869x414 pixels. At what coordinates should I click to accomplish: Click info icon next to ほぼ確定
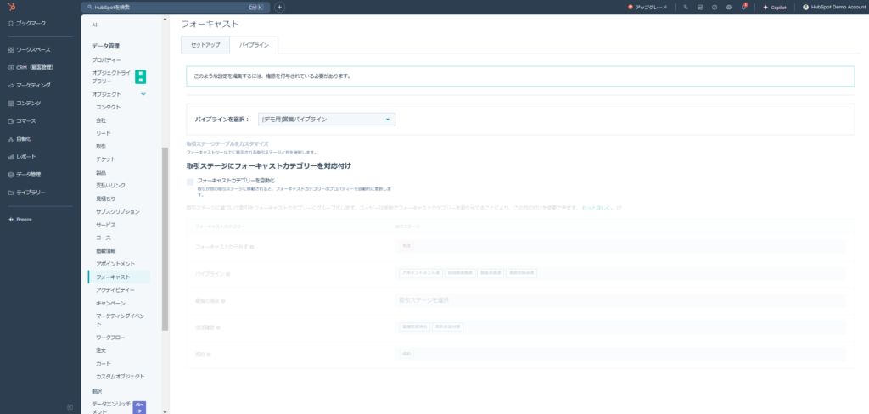pyautogui.click(x=218, y=328)
